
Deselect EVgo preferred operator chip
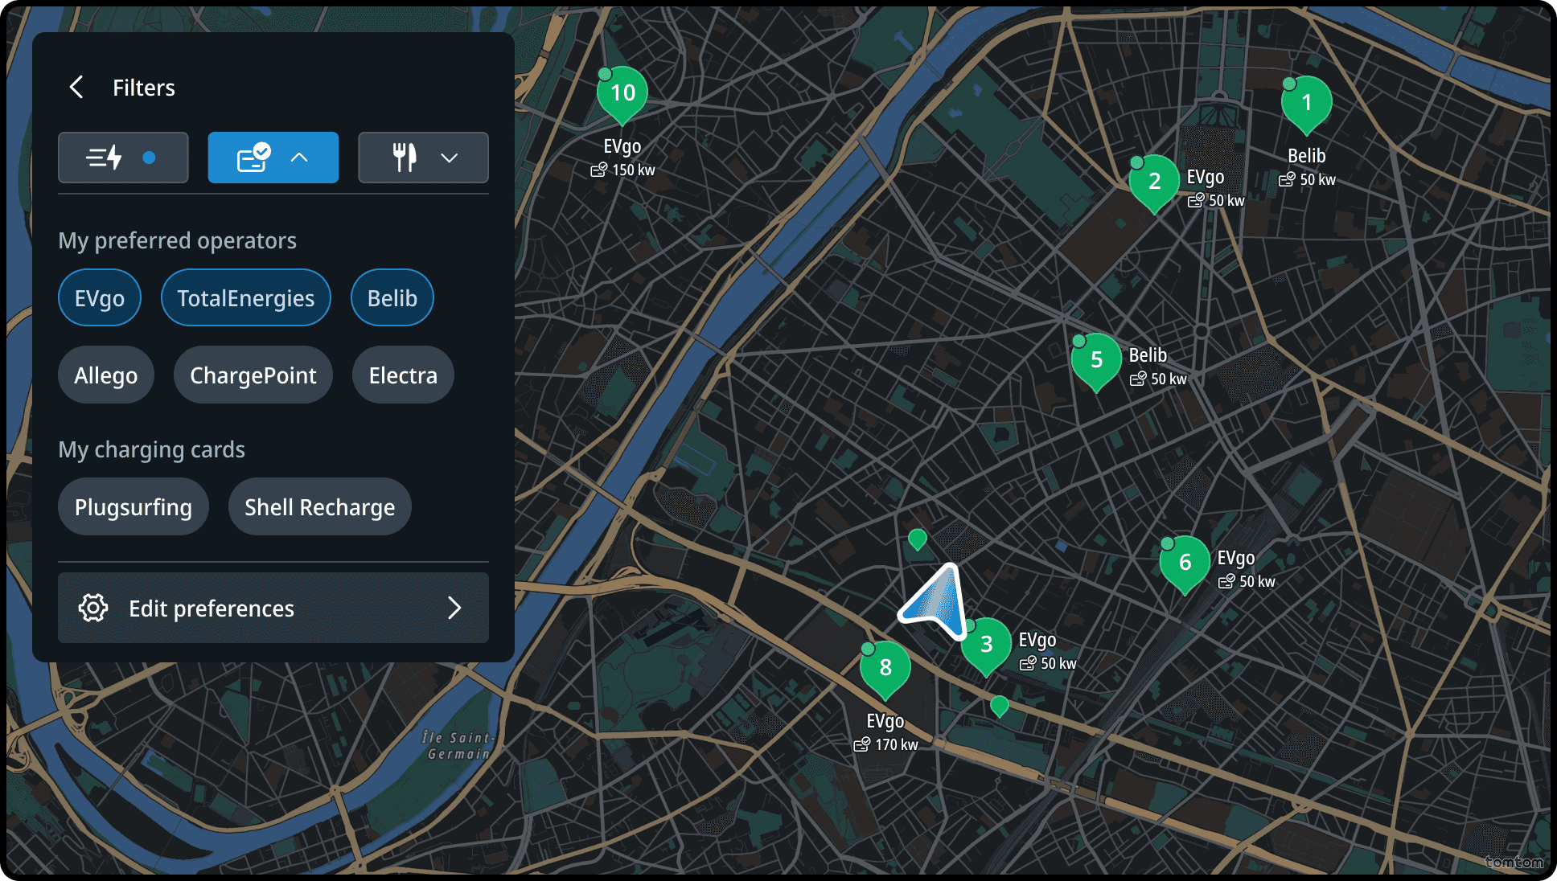pyautogui.click(x=100, y=298)
